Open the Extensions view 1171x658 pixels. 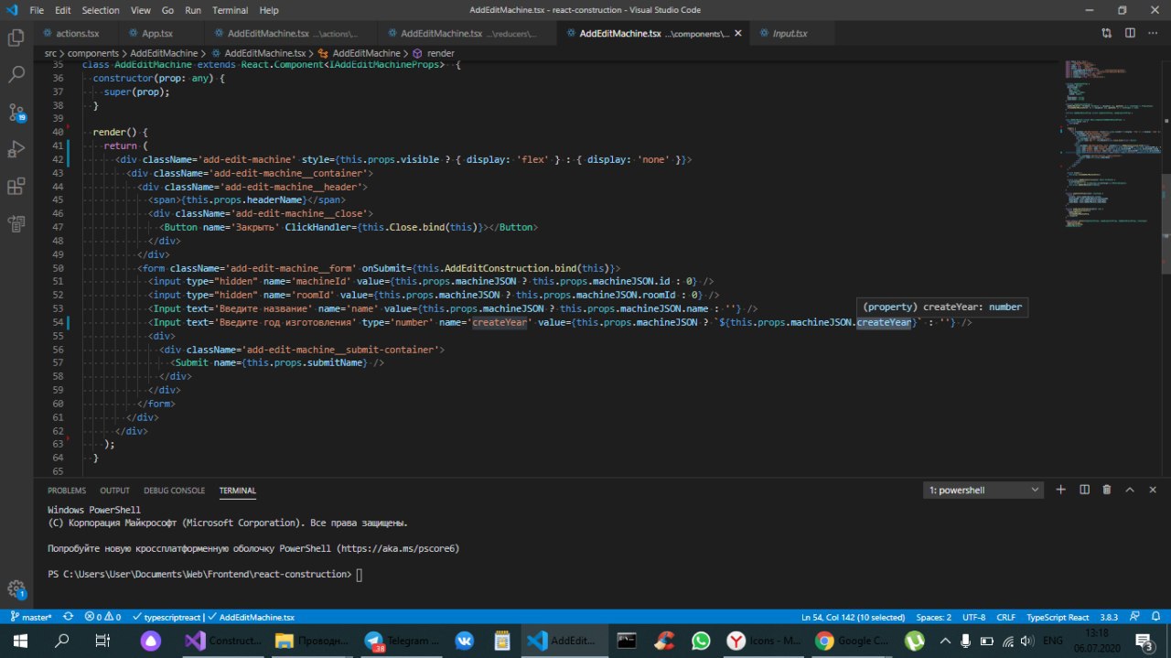[x=16, y=187]
